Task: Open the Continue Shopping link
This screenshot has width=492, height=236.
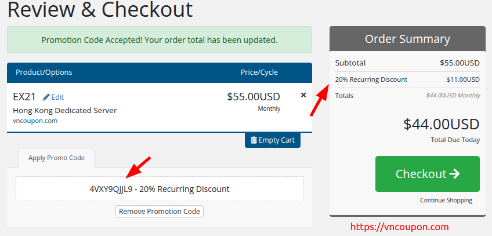Action: pyautogui.click(x=446, y=200)
